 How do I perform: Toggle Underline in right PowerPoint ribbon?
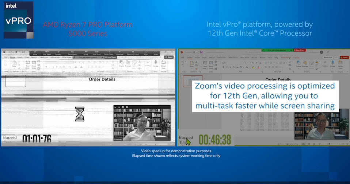(x=230, y=67)
